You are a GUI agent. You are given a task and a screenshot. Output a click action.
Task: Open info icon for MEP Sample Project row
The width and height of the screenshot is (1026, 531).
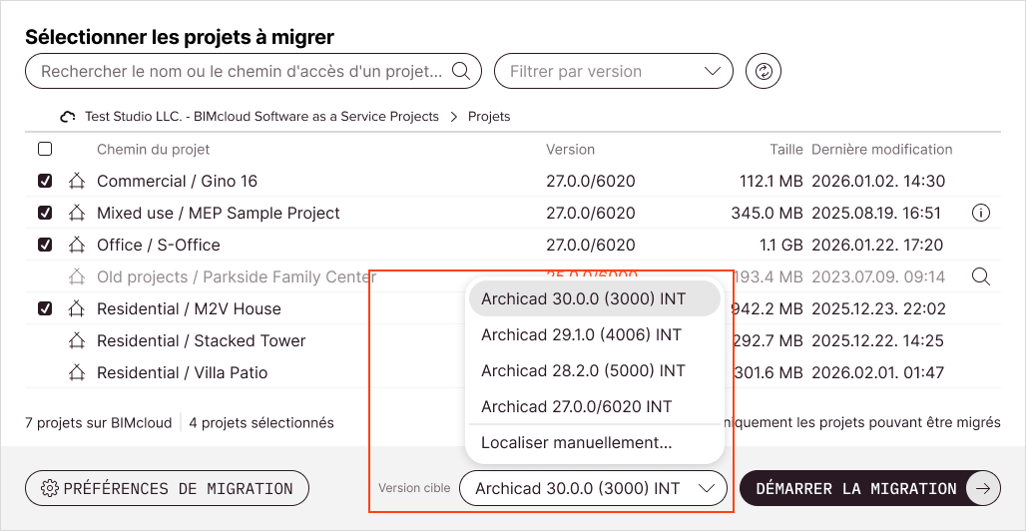click(x=981, y=213)
